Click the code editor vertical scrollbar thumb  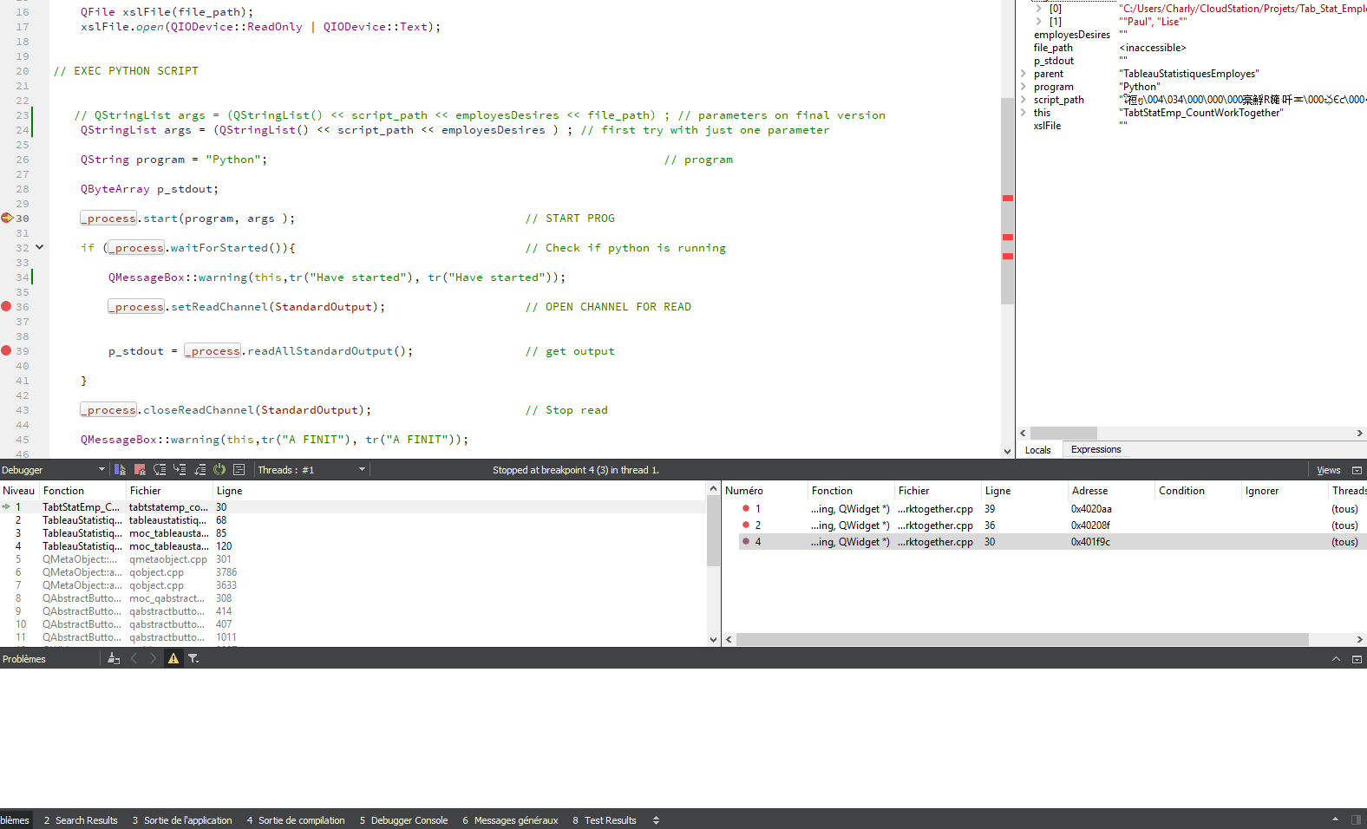(1007, 201)
